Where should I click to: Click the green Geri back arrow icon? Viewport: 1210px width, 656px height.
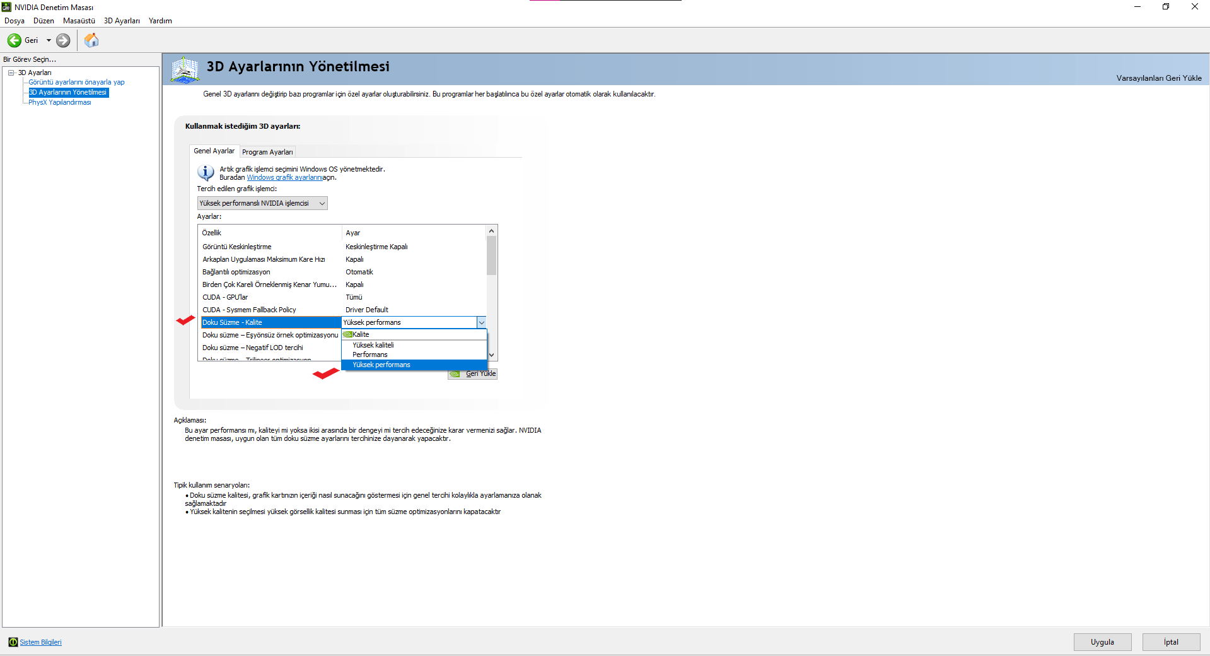pyautogui.click(x=14, y=40)
